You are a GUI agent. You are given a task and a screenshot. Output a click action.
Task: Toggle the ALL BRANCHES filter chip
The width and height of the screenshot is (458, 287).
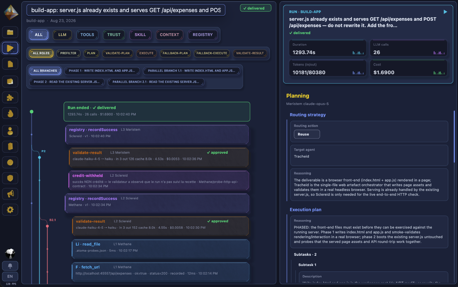[x=45, y=71]
